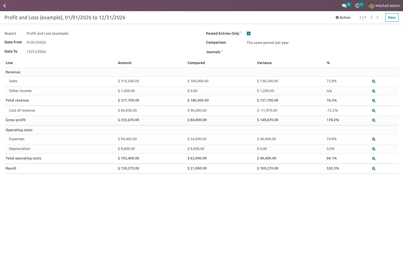Click the Variance column header
The height and width of the screenshot is (263, 403).
264,63
